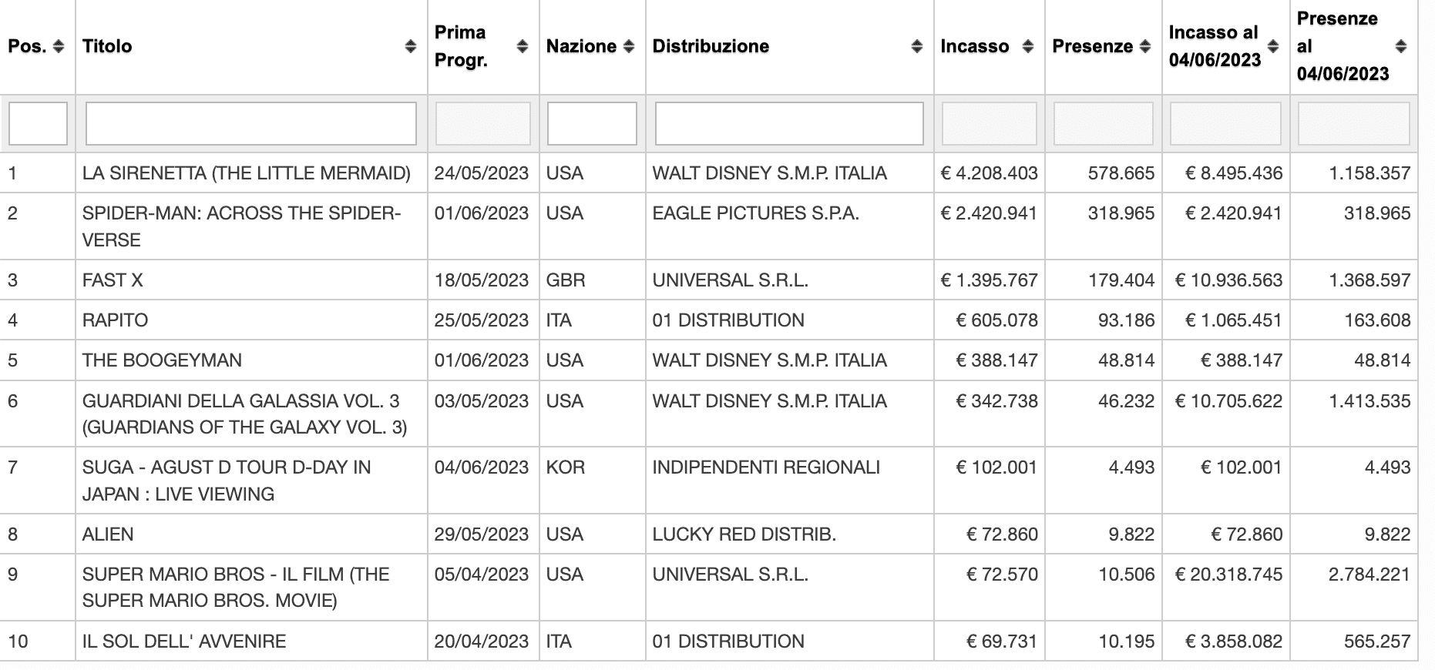This screenshot has width=1435, height=670.
Task: Select LA SIRENETTA (THE LITTLE MERMAID) title
Action: [247, 173]
